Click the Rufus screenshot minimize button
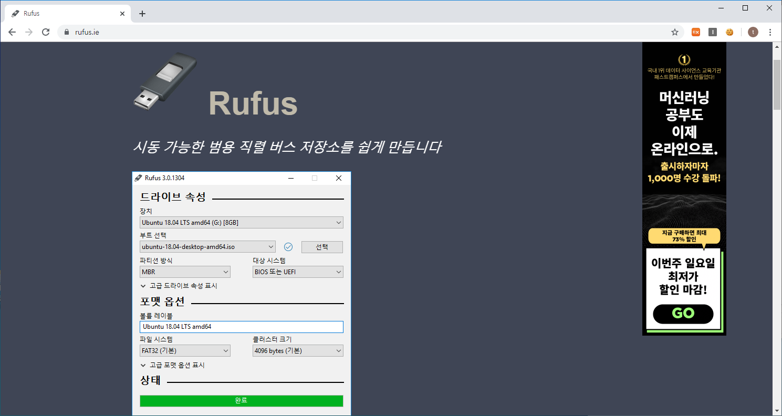Image resolution: width=782 pixels, height=416 pixels. tap(291, 178)
